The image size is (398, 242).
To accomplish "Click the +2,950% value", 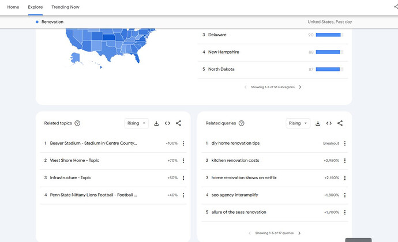I will [x=331, y=161].
